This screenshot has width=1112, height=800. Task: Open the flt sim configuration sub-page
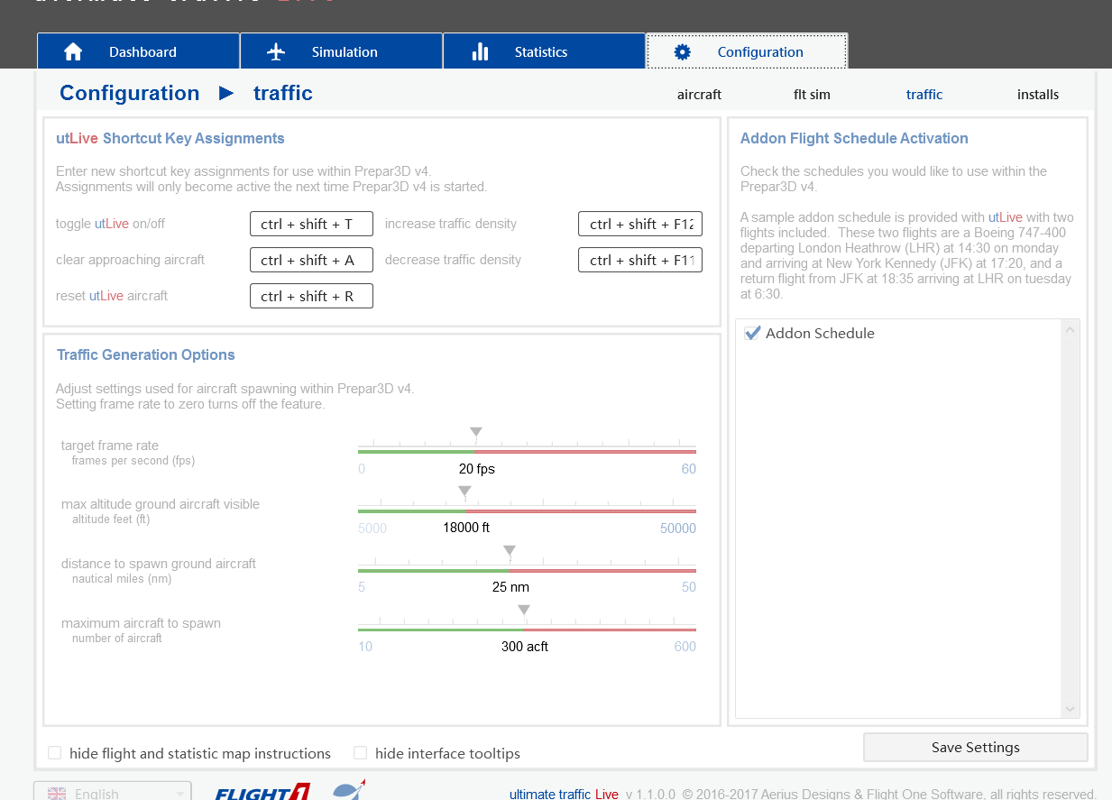[812, 94]
